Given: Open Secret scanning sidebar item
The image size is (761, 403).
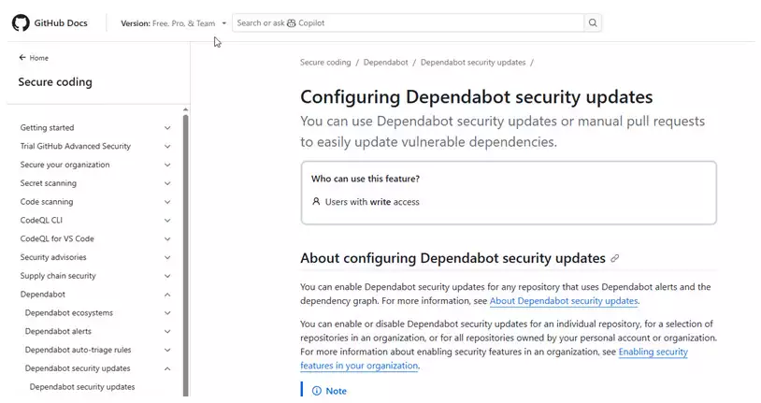Looking at the screenshot, I should click(48, 183).
